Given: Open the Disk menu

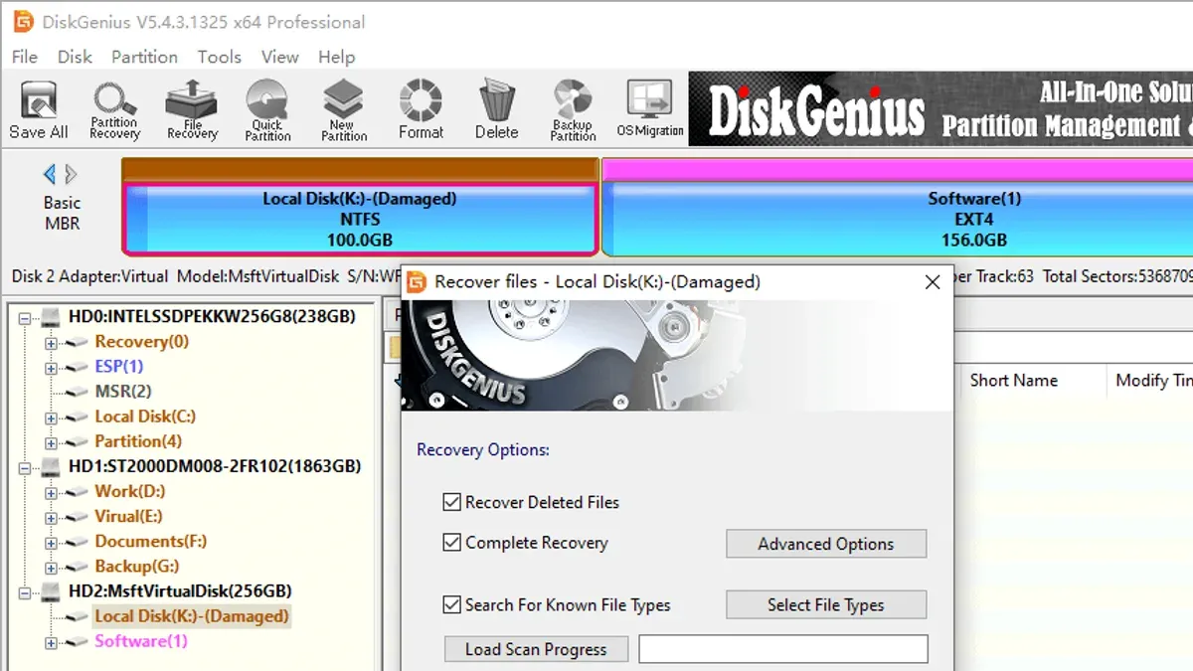Looking at the screenshot, I should tap(75, 57).
